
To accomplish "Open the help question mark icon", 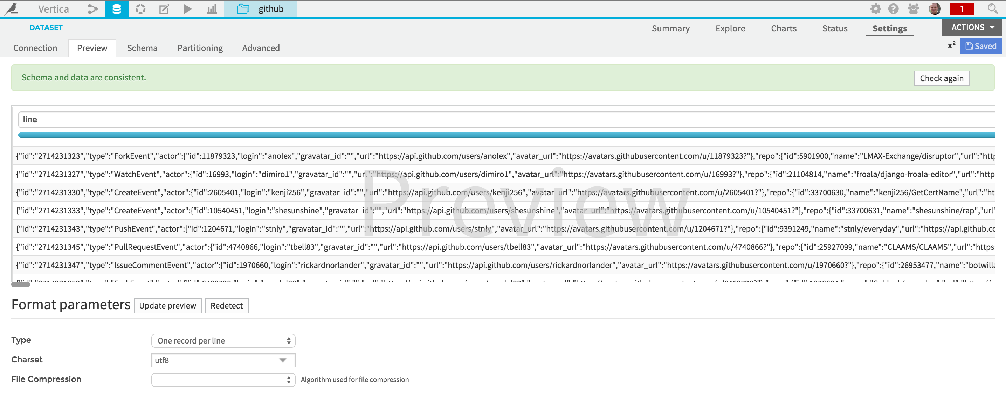I will pos(893,9).
